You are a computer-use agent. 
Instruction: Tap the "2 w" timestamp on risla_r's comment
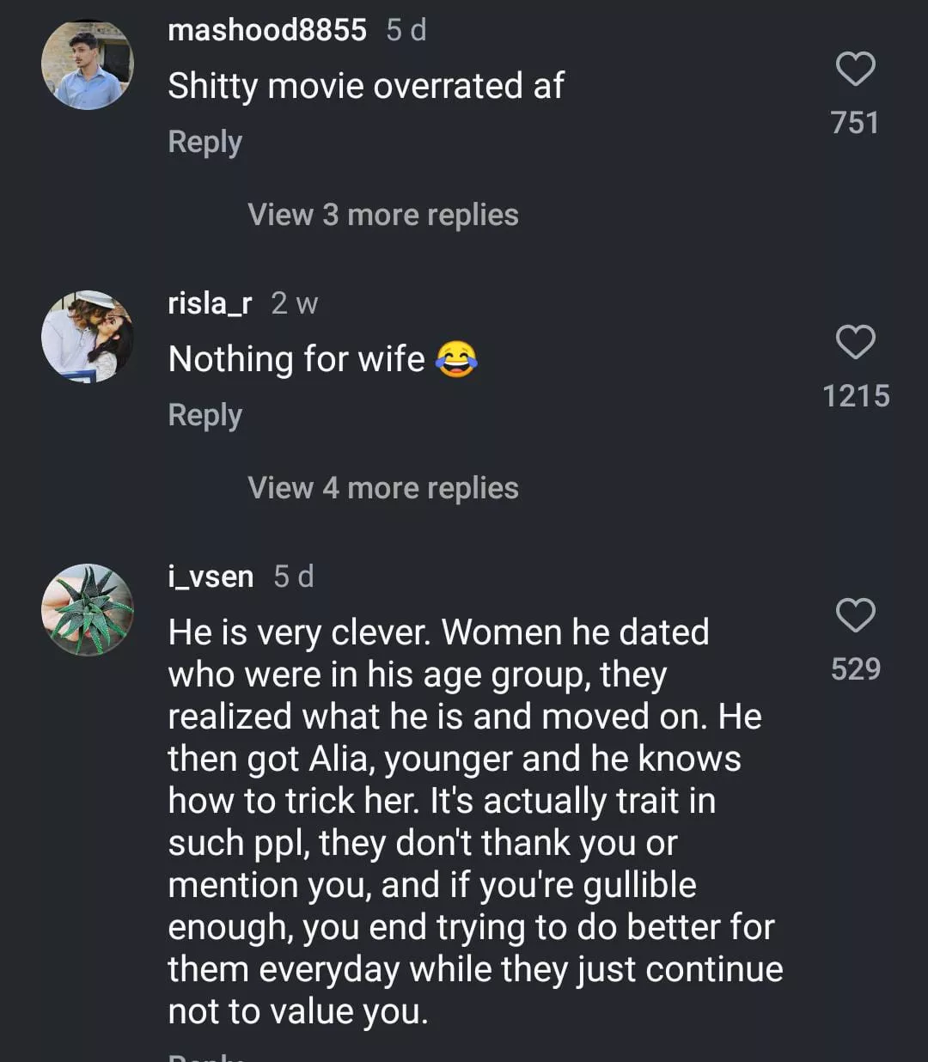tap(295, 303)
